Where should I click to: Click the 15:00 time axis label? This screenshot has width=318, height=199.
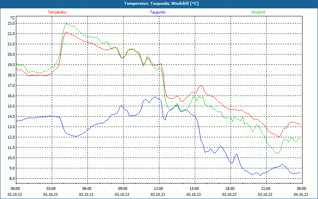195,189
